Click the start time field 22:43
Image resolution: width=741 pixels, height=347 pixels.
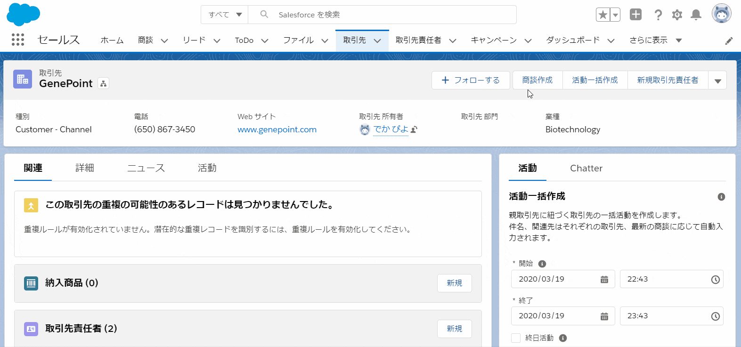672,279
